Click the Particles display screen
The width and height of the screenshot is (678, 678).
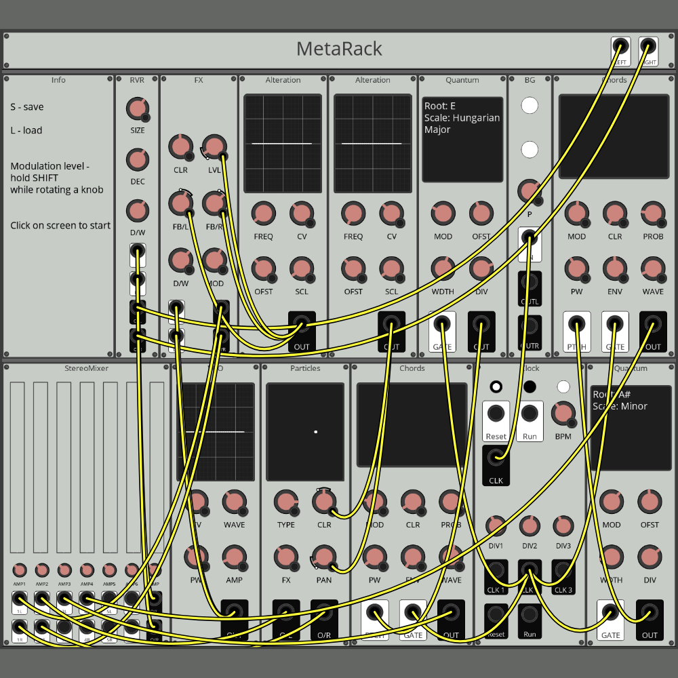(x=304, y=432)
